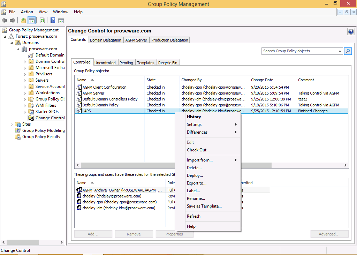Open the Domain Delegation tab
This screenshot has width=357, height=255.
point(106,40)
